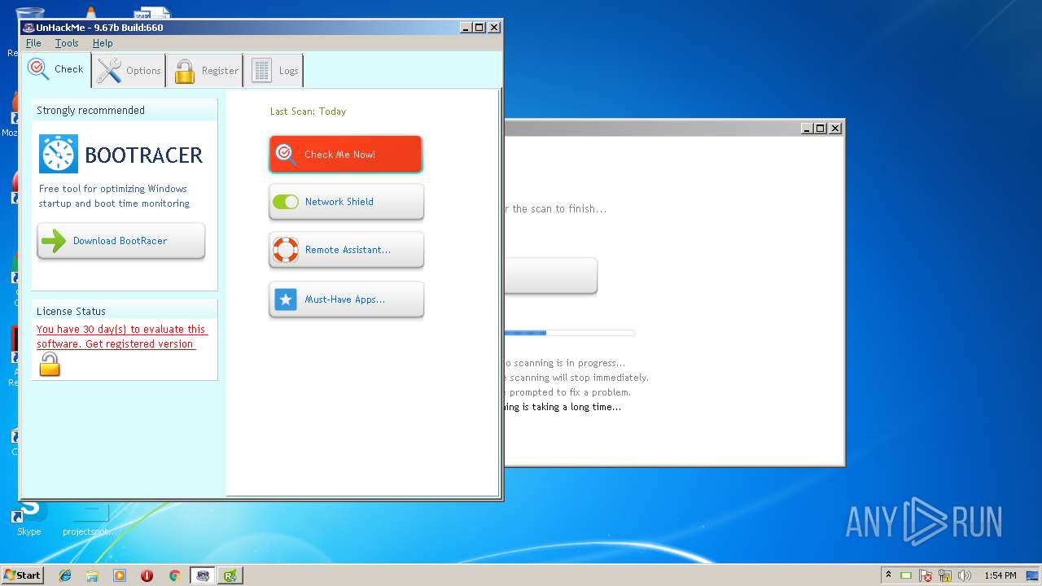
Task: Click the network tray icon
Action: (x=945, y=575)
